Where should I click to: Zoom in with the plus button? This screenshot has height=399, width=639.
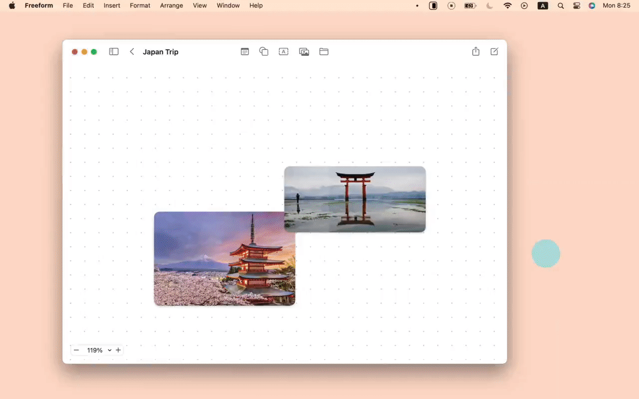(x=118, y=350)
